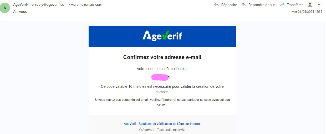Click "Votre code de confirmation est:" text
Image resolution: width=326 pixels, height=134 pixels.
pyautogui.click(x=162, y=69)
